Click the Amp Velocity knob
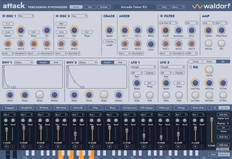This screenshot has width=232, height=159. tap(209, 43)
